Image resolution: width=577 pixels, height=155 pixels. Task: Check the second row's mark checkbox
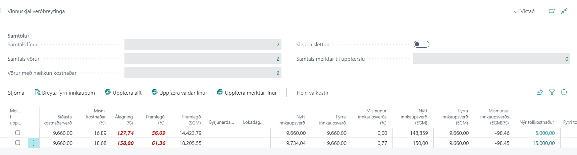18,143
